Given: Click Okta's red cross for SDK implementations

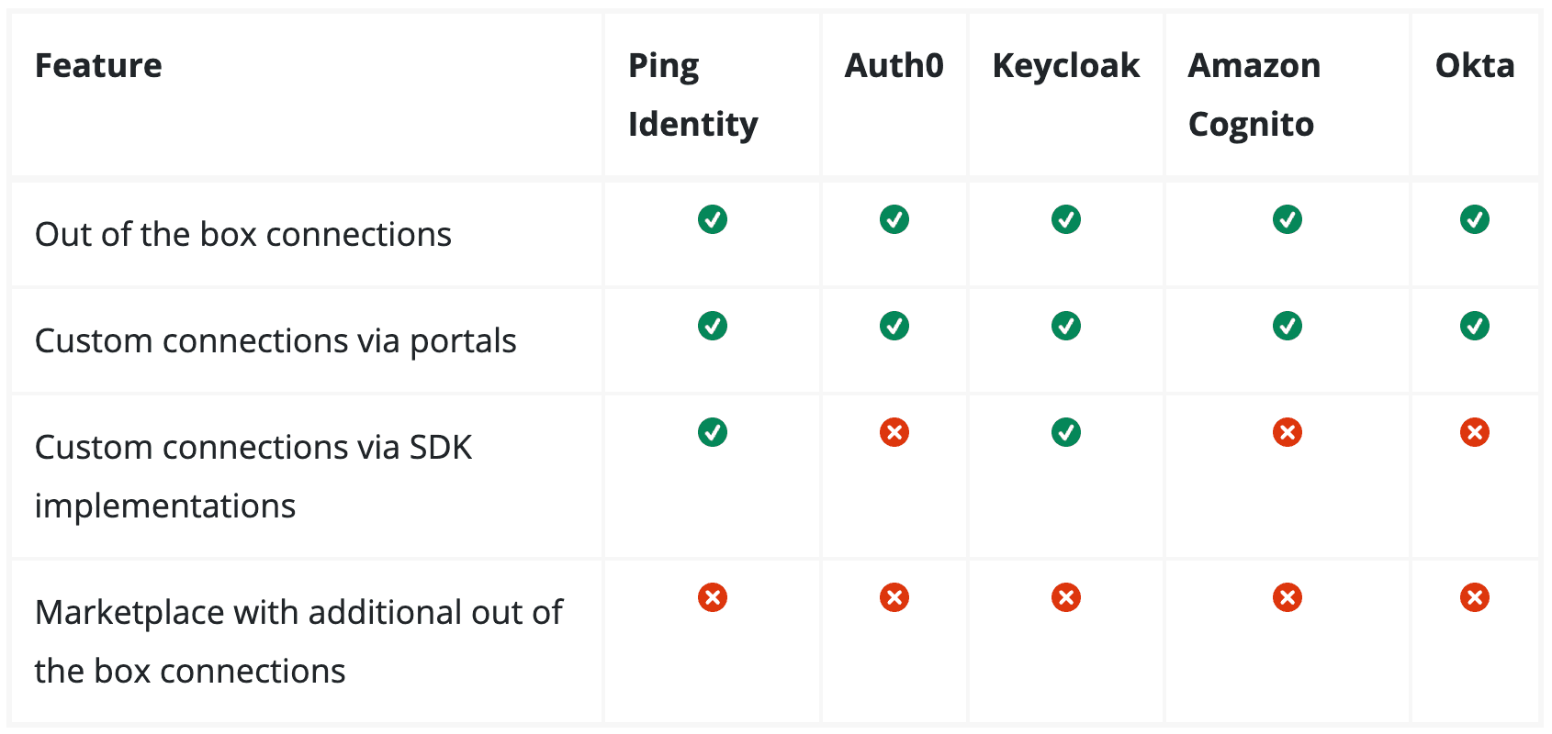Looking at the screenshot, I should pyautogui.click(x=1475, y=432).
